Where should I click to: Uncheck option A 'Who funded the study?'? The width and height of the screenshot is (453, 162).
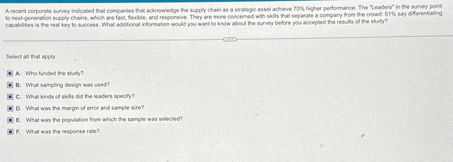point(10,73)
